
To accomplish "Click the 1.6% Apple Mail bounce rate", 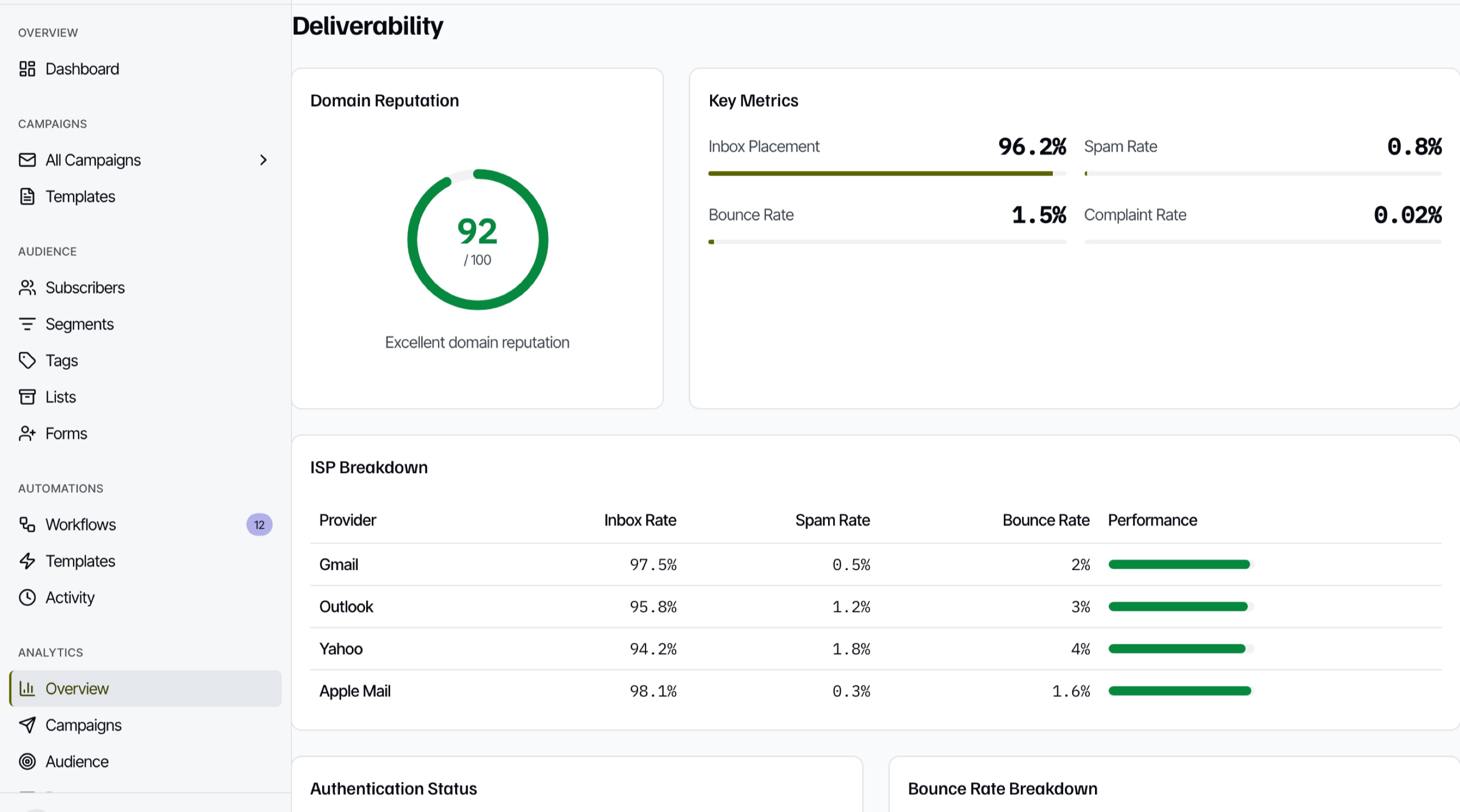I will 1070,691.
